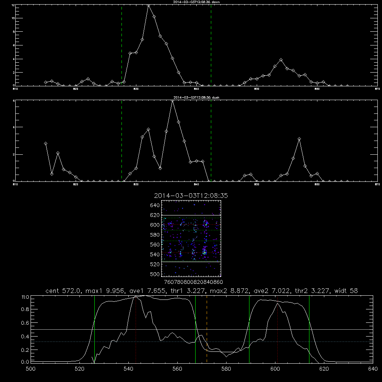The height and width of the screenshot is (382, 382).
Task: Click the right green dashed line in dawn plot
Action: tap(211, 45)
